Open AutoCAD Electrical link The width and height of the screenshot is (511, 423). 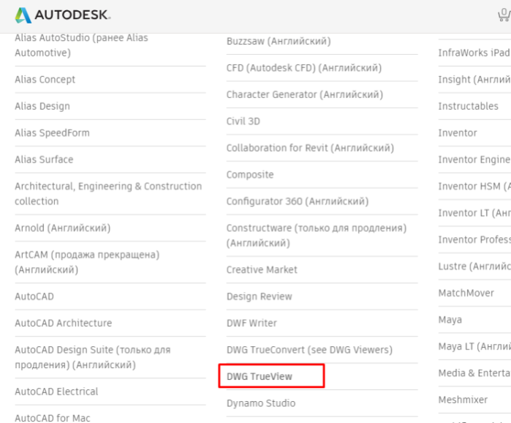(x=56, y=392)
